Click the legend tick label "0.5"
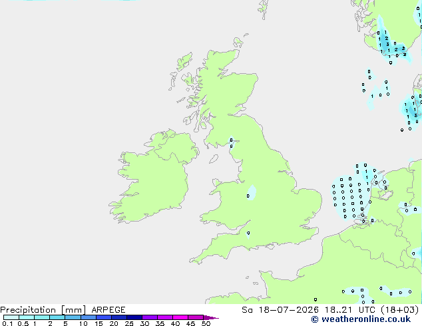This screenshot has height=326, width=422. coord(23,323)
